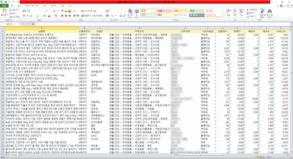Apply the 보통 (Neutral) cell style
The height and width of the screenshot is (159, 293).
pos(180,11)
